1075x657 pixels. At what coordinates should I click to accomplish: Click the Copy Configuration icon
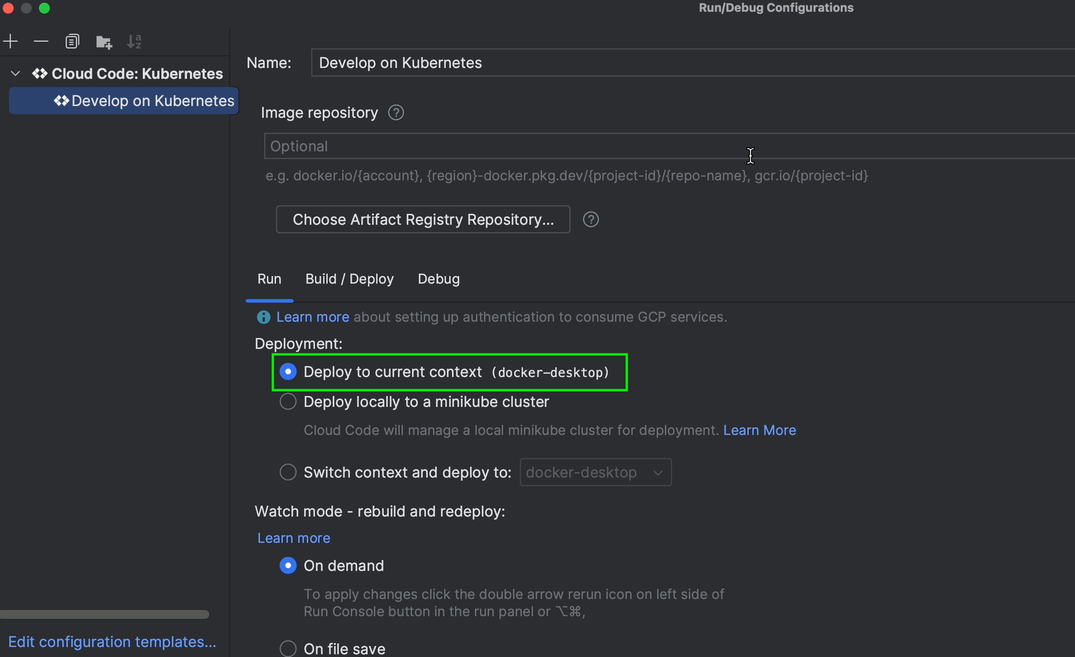point(72,42)
